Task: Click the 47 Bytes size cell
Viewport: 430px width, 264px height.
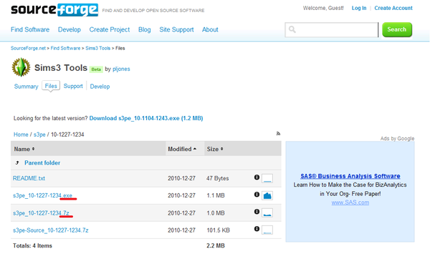Action: (x=217, y=178)
